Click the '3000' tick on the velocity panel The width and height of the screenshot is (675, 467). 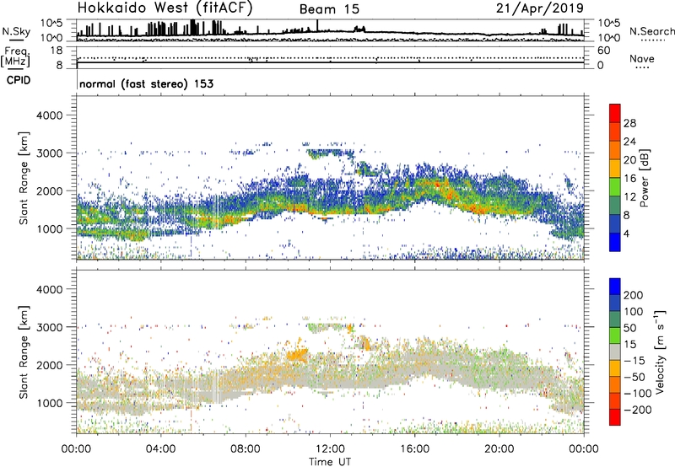tap(50, 327)
